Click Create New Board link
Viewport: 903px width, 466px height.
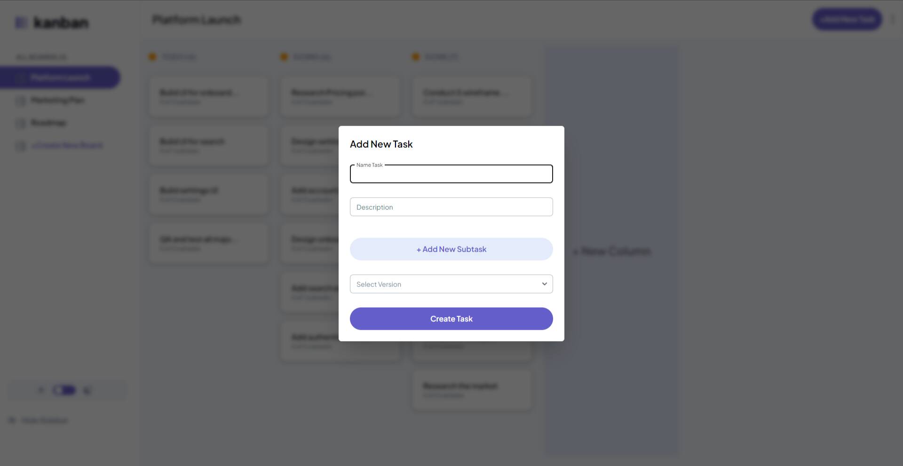[67, 145]
